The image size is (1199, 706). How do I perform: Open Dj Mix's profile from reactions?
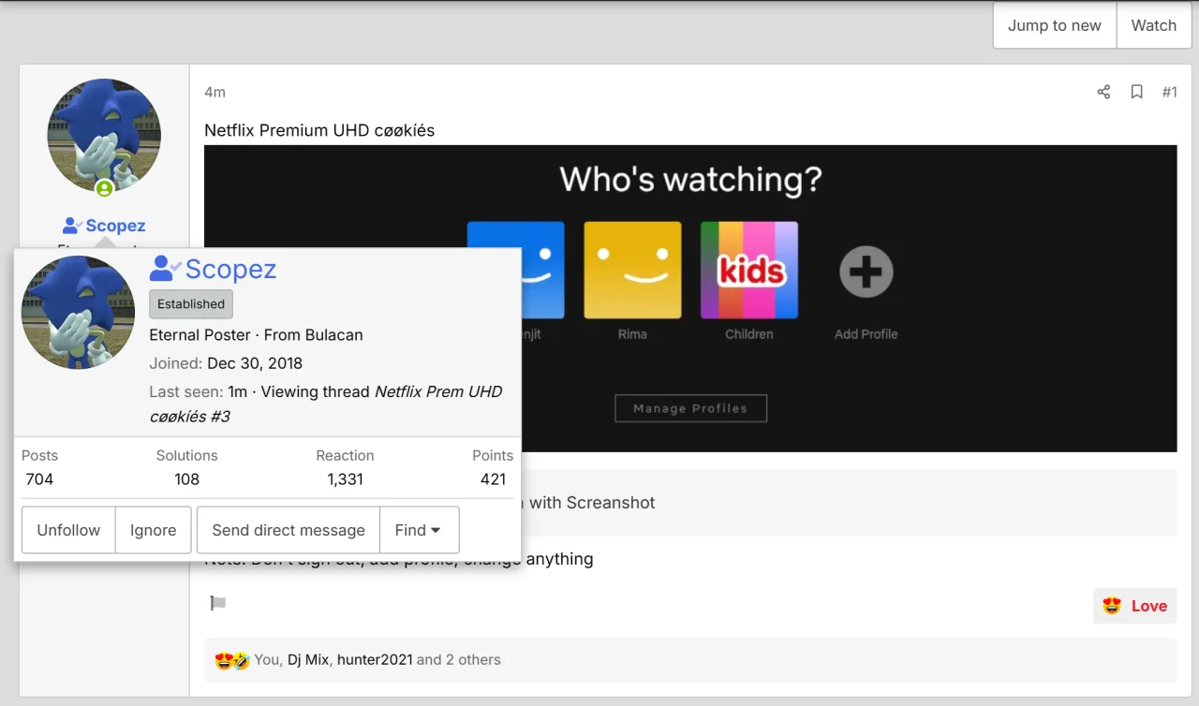[308, 659]
